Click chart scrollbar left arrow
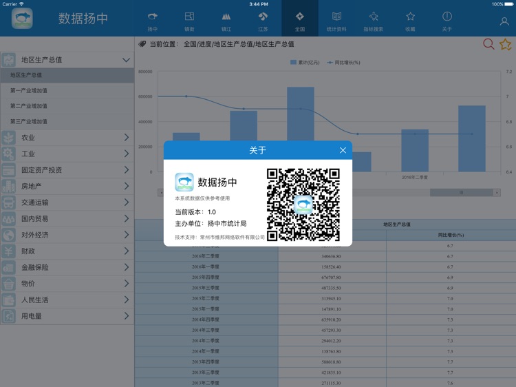This screenshot has height=387, width=516. (161, 193)
